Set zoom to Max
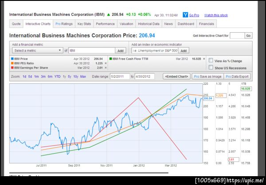The height and width of the screenshot is (185, 266). click(x=83, y=76)
